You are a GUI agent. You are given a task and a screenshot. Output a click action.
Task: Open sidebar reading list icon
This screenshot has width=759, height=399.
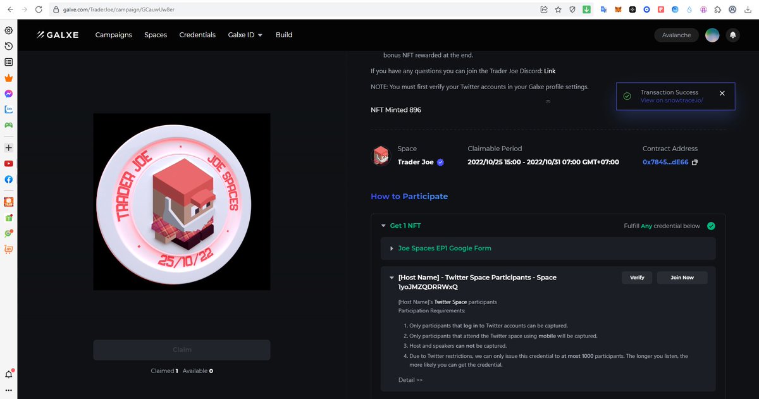(x=9, y=62)
